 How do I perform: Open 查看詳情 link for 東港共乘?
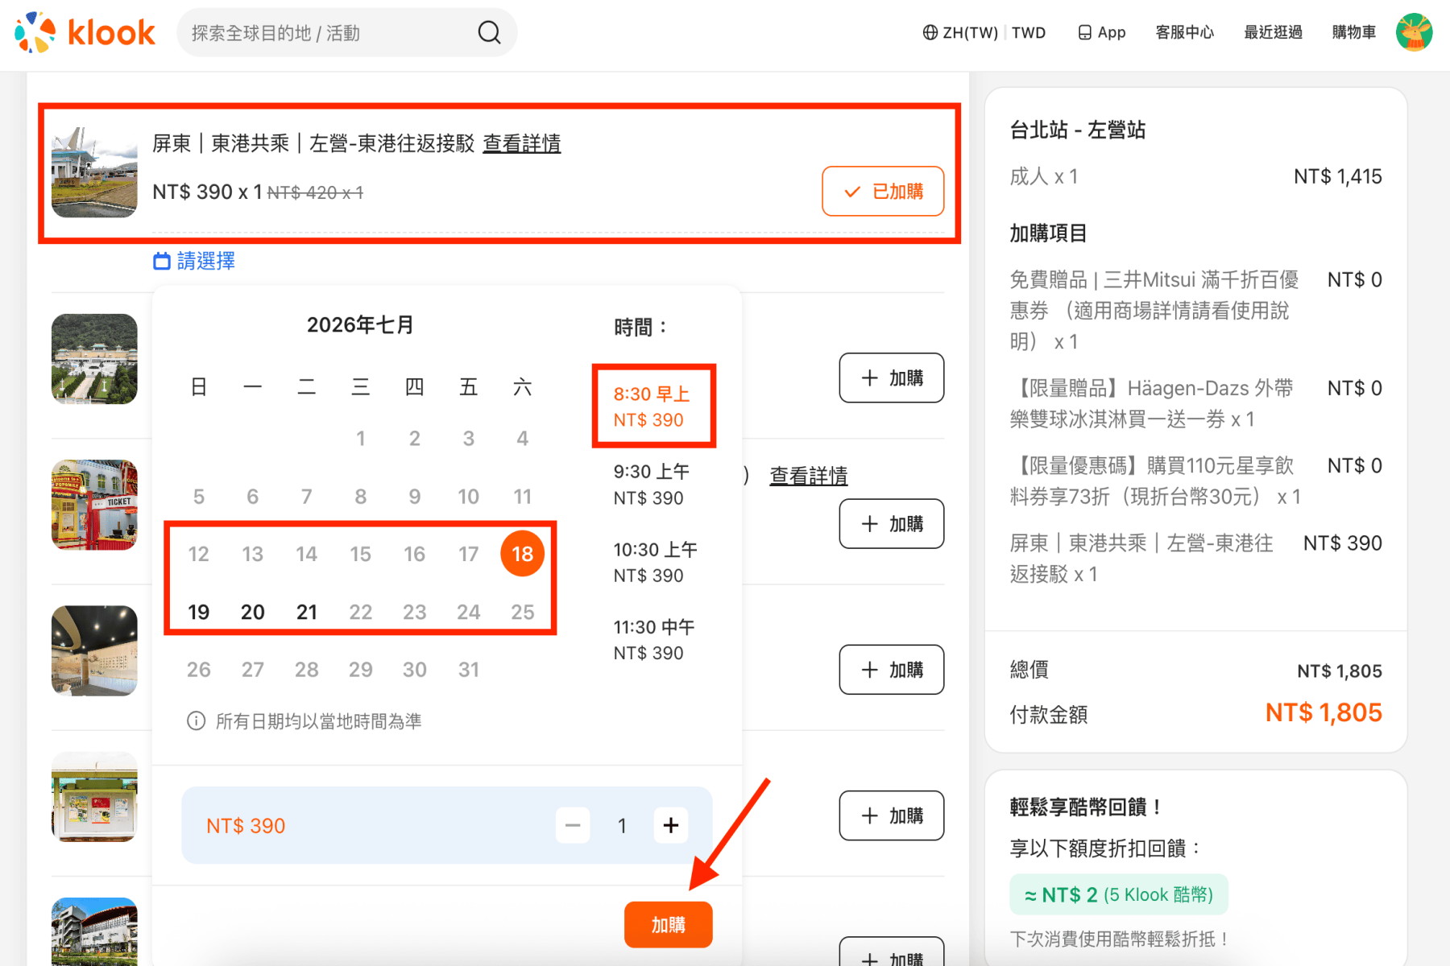coord(522,143)
